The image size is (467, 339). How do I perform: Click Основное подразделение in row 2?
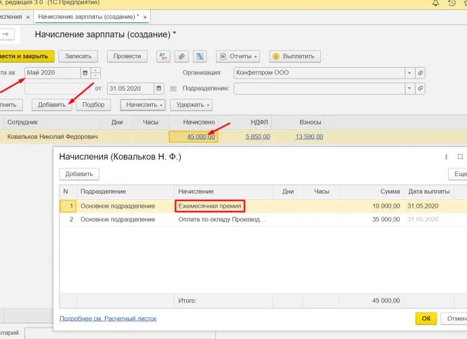[x=118, y=220]
